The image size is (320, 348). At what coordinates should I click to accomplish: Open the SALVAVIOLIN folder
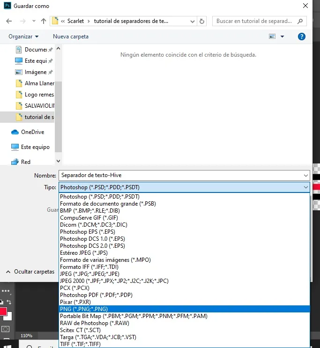[x=35, y=106]
